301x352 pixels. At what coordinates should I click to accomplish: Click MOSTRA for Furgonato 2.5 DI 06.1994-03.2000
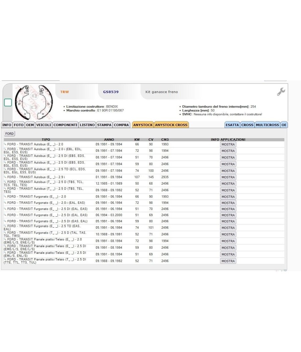point(228,215)
